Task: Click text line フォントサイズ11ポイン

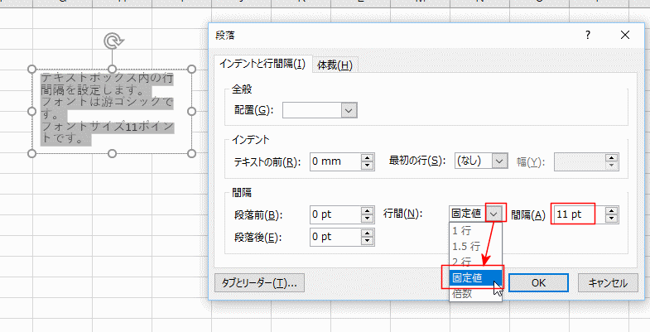Action: [x=108, y=126]
